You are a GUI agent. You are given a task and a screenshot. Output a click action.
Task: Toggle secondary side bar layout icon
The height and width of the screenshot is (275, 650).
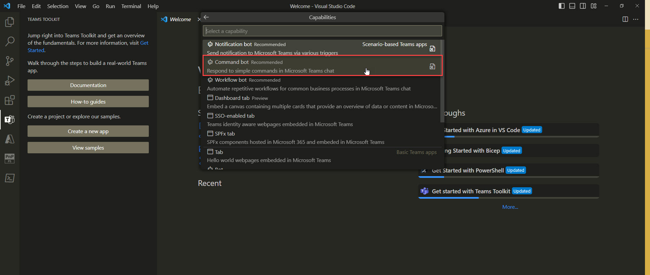[583, 6]
